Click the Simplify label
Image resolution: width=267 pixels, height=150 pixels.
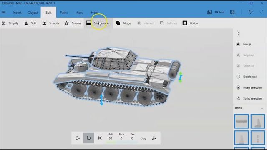[x=13, y=23]
